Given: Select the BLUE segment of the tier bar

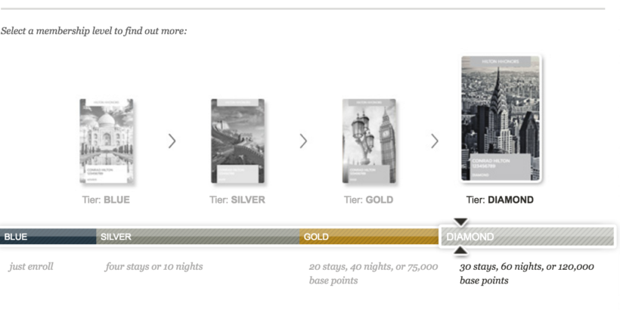Looking at the screenshot, I should point(48,237).
